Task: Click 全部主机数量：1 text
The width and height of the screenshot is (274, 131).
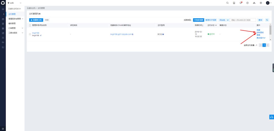Action: click(x=250, y=45)
